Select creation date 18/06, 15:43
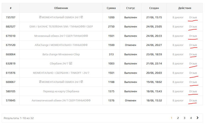This screenshot has width=213, height=127. click(x=154, y=91)
